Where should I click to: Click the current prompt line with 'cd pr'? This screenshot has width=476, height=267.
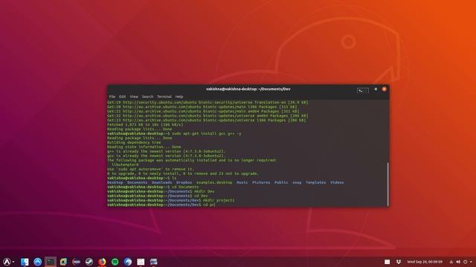click(161, 205)
